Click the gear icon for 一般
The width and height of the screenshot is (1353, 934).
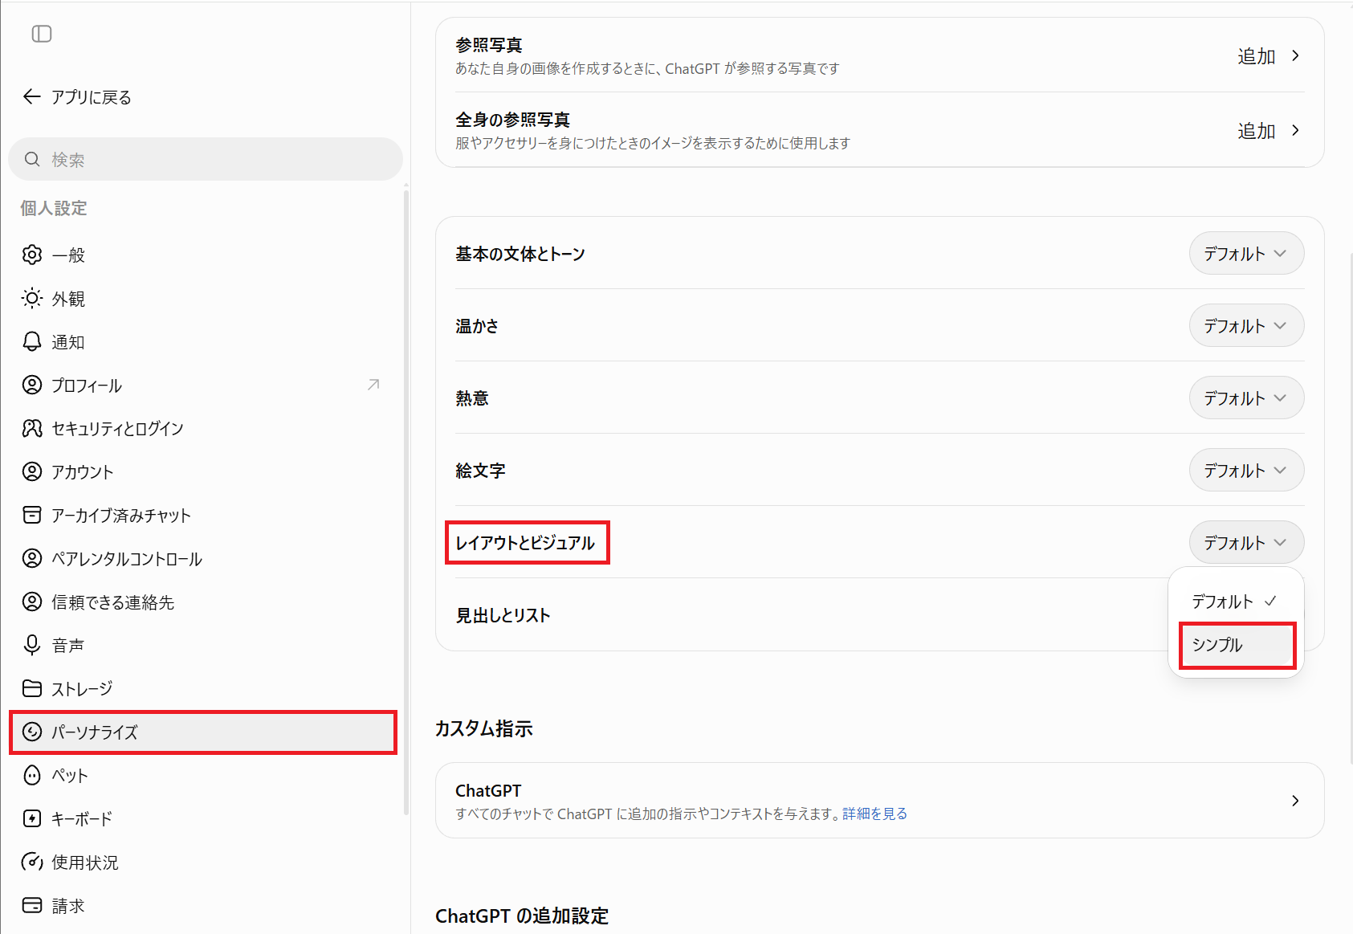(x=32, y=255)
